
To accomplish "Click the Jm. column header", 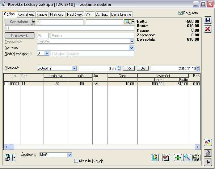I will [x=100, y=78].
